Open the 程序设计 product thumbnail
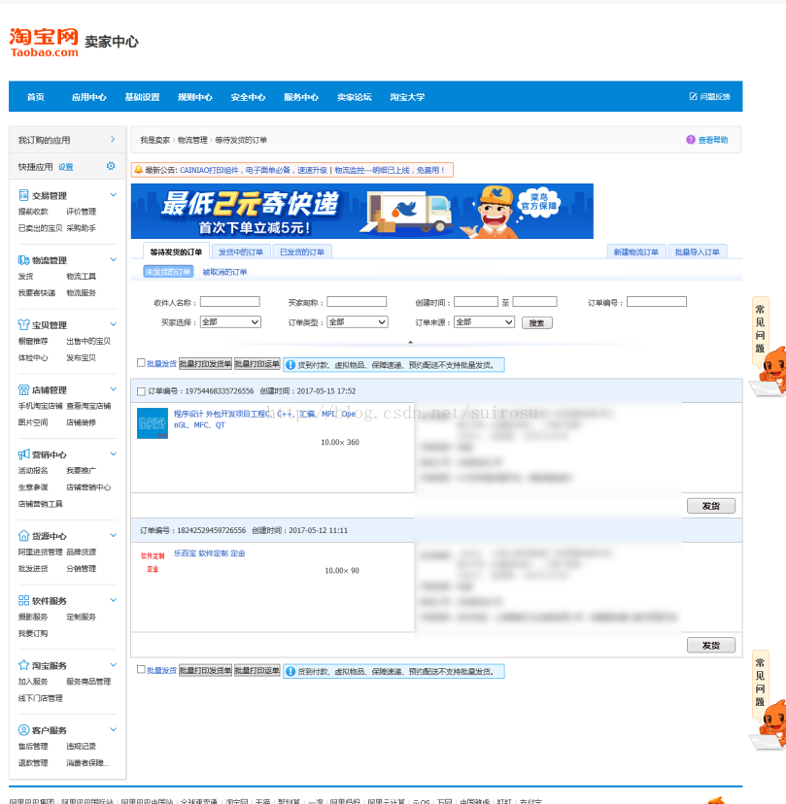 tap(153, 423)
